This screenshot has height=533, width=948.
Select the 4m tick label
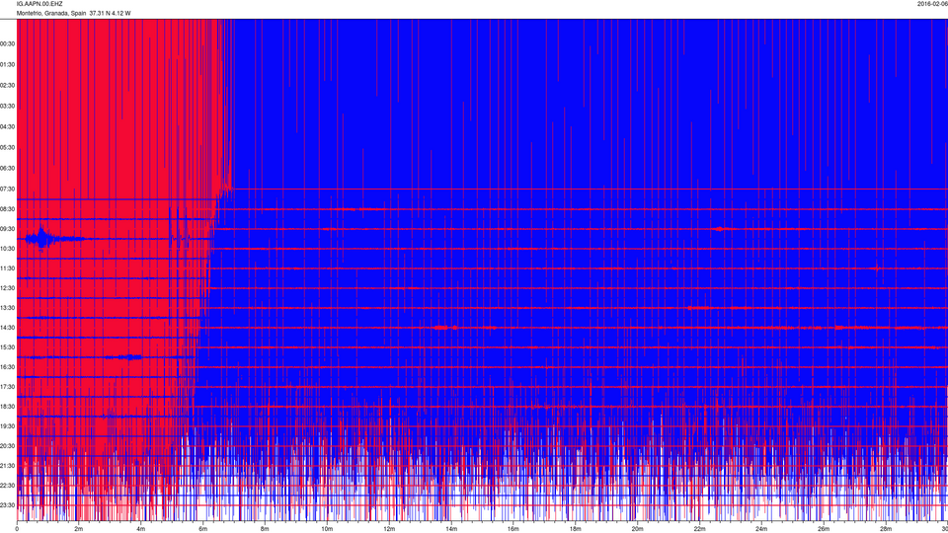(x=141, y=529)
